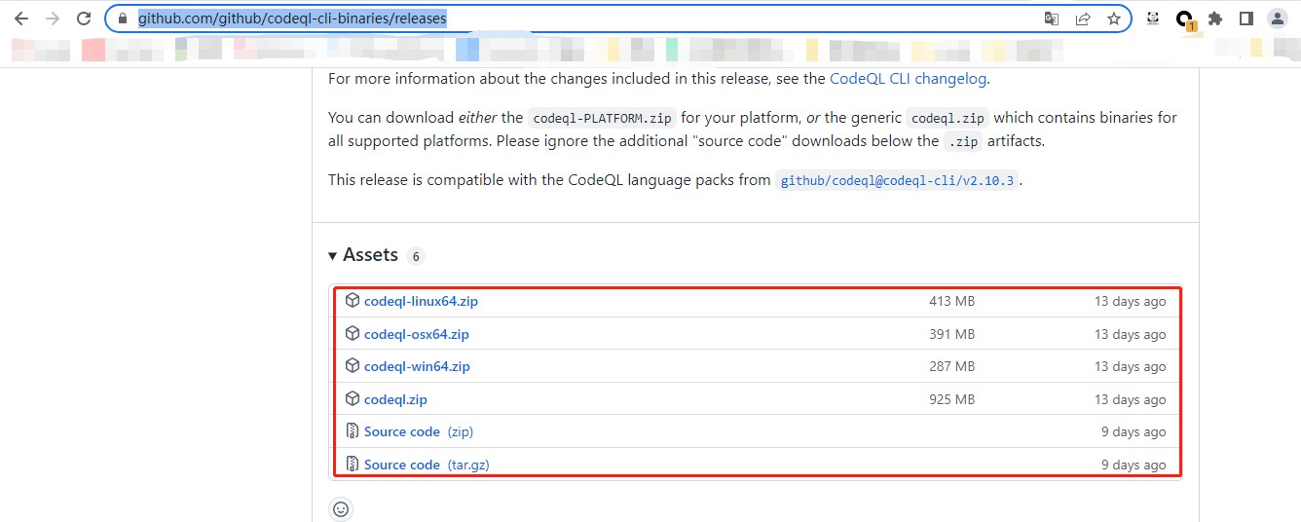Viewport: 1301px width, 522px height.
Task: Open the smiley reaction picker
Action: point(341,508)
